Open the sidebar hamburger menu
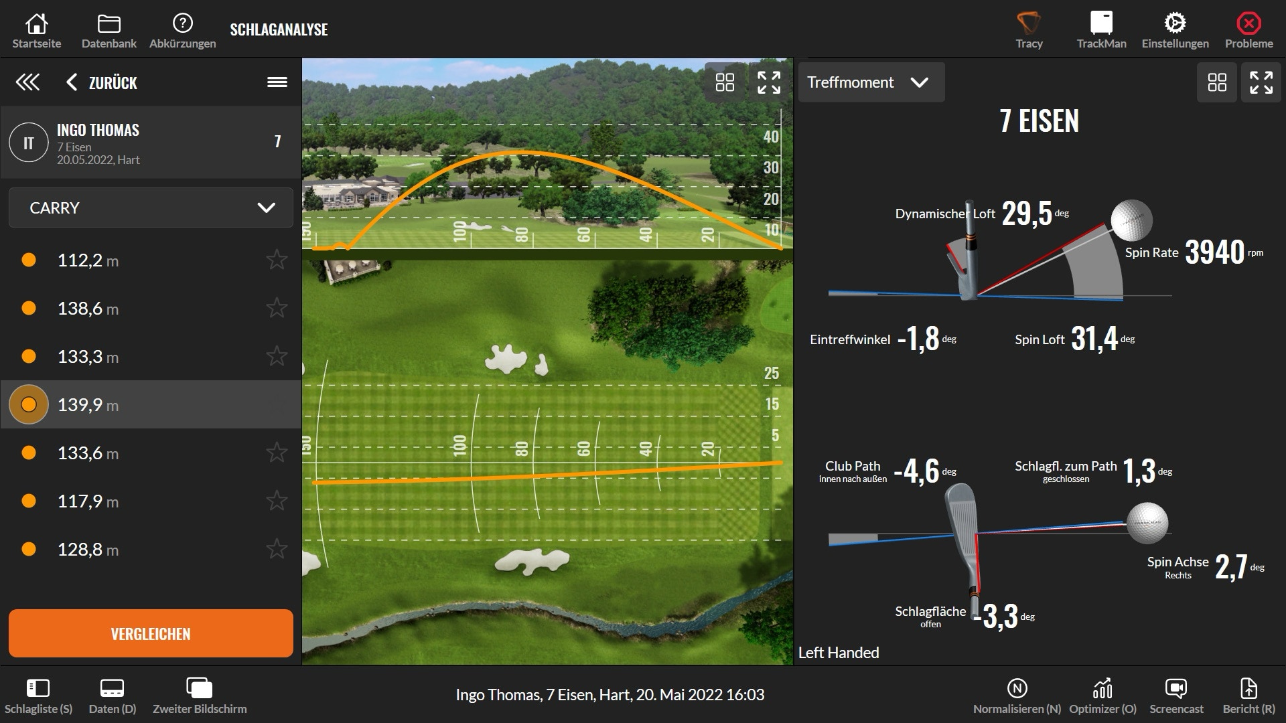 pyautogui.click(x=277, y=82)
